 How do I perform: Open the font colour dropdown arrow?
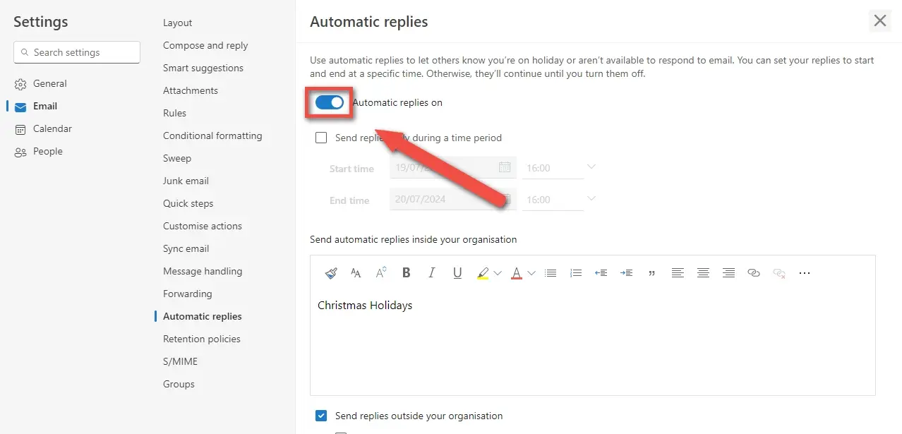tap(531, 273)
